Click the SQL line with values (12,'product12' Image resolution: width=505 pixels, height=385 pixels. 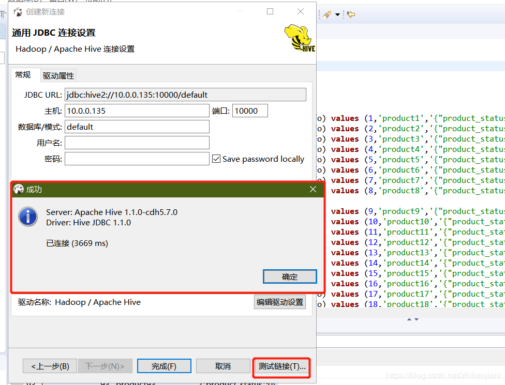(x=418, y=242)
